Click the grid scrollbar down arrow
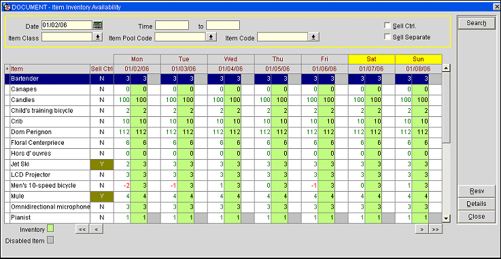 (x=447, y=218)
